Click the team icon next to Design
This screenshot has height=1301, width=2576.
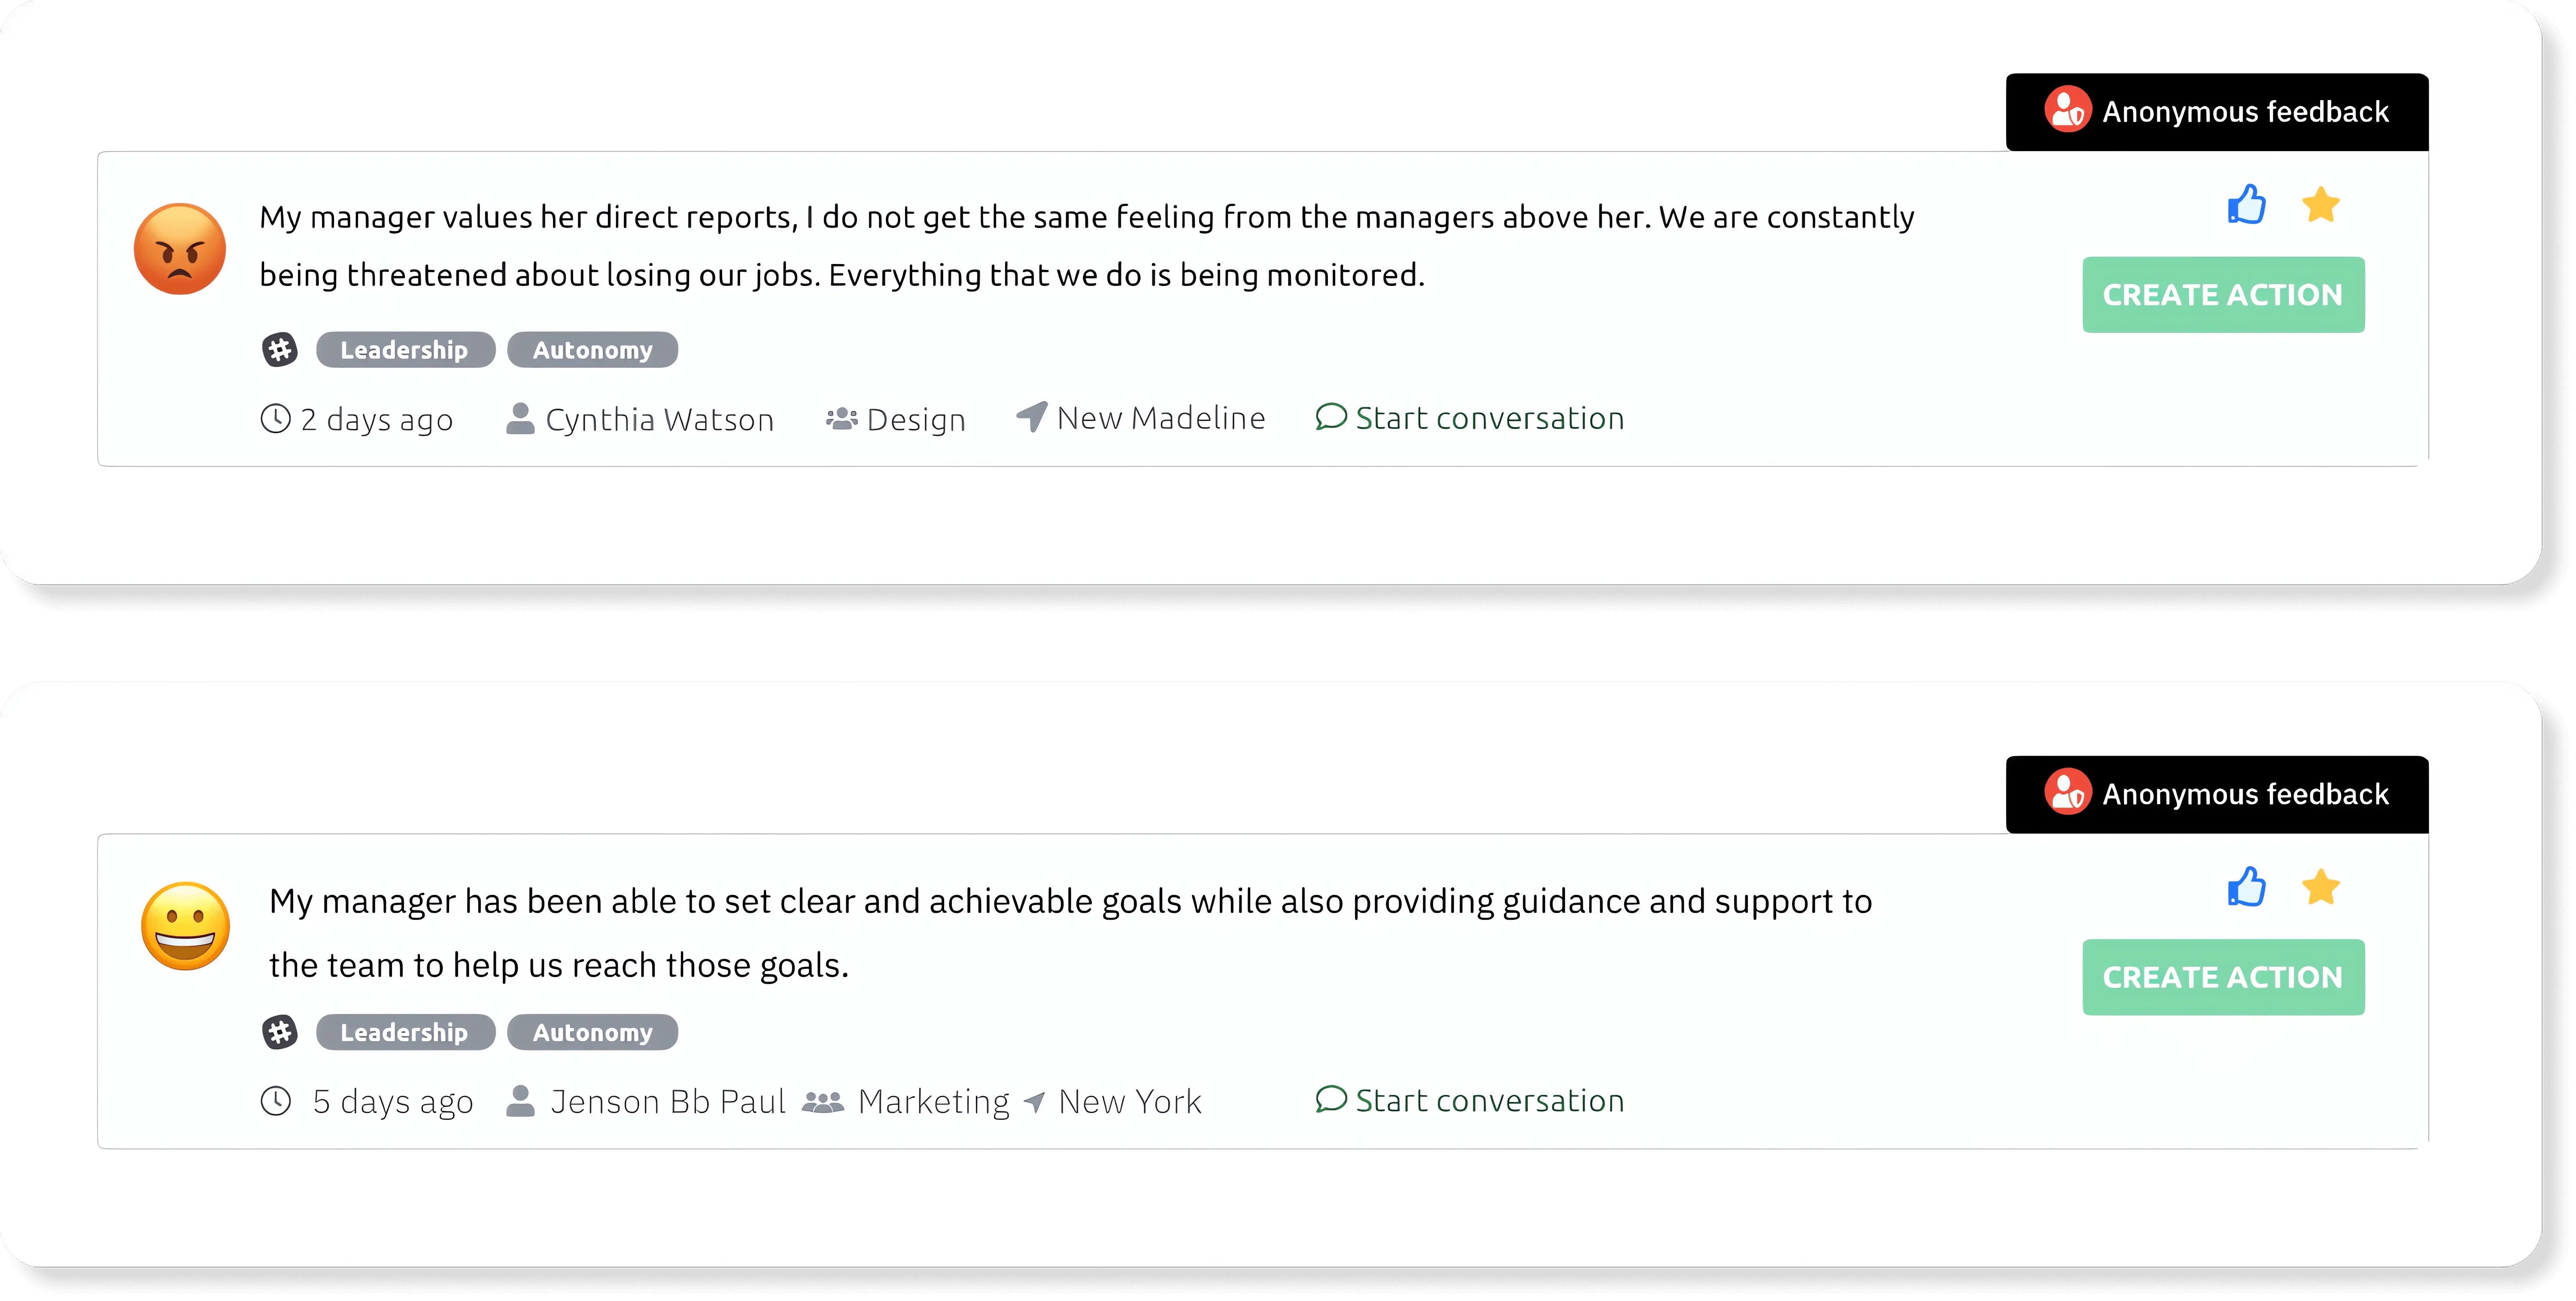point(841,418)
